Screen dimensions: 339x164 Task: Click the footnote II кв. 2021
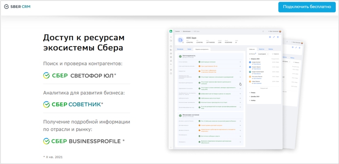[x=53, y=157]
